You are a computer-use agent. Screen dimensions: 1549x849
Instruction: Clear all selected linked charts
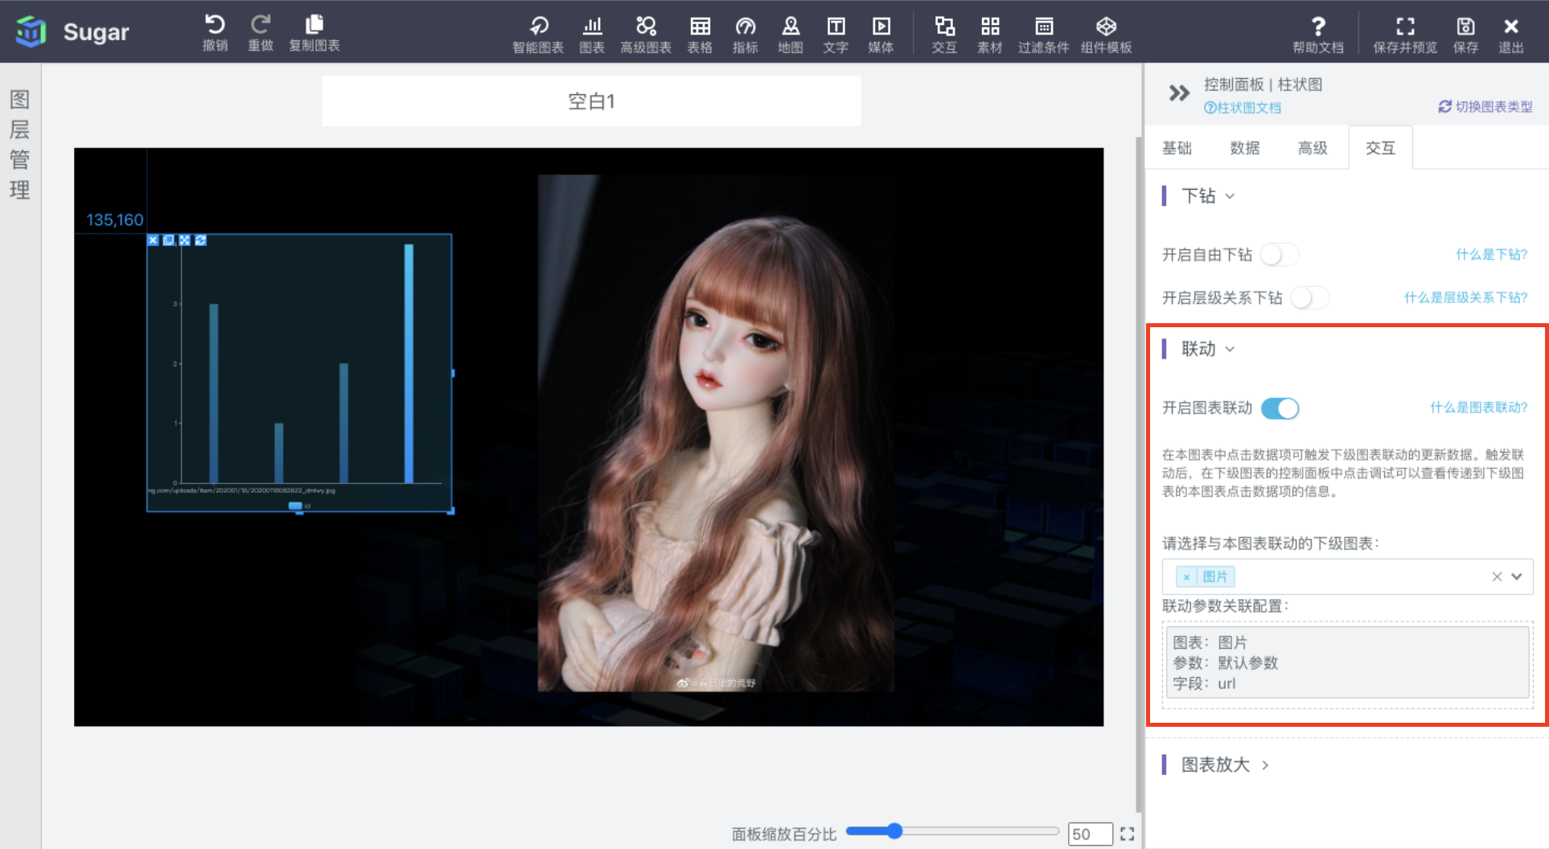pos(1497,576)
